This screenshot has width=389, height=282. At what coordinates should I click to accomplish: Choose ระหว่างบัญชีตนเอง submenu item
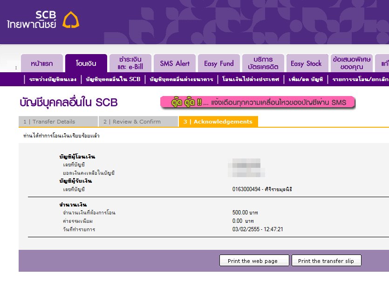[53, 79]
